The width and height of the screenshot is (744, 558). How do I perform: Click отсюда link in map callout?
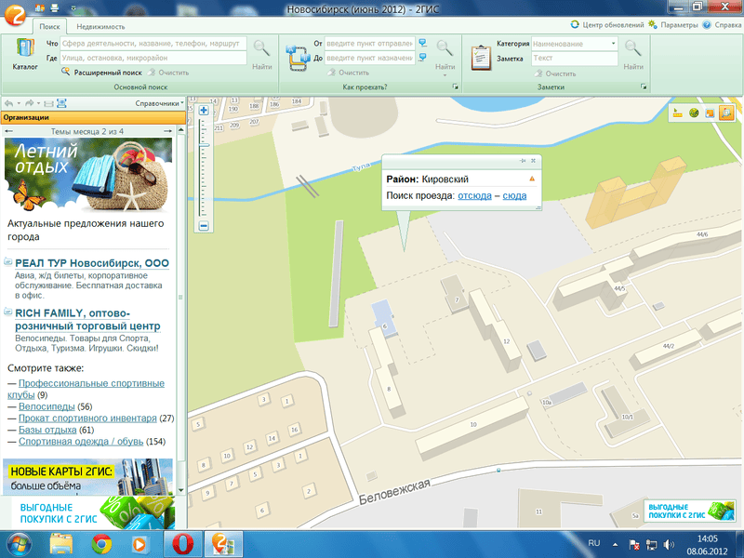(474, 195)
